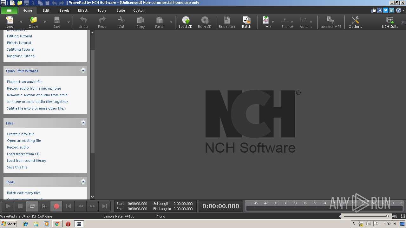Click the Windows Start button
The height and width of the screenshot is (228, 406).
click(x=9, y=224)
